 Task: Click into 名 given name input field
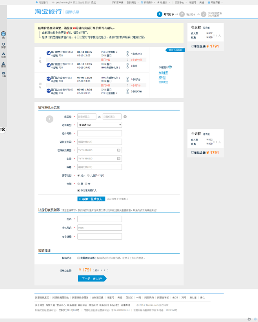coord(112,117)
